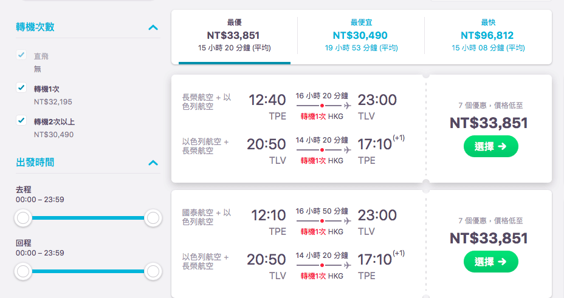Collapse the 轉機次數 filter section

coord(153,27)
